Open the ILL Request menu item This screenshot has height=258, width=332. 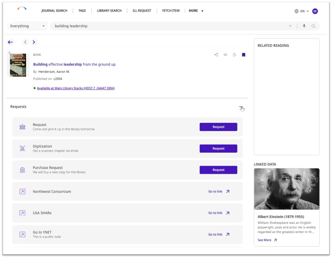point(142,11)
